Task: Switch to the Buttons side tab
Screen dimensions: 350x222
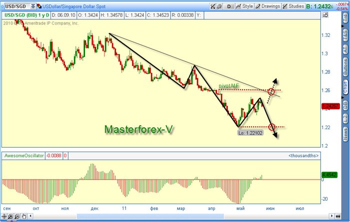Action: [x=345, y=67]
